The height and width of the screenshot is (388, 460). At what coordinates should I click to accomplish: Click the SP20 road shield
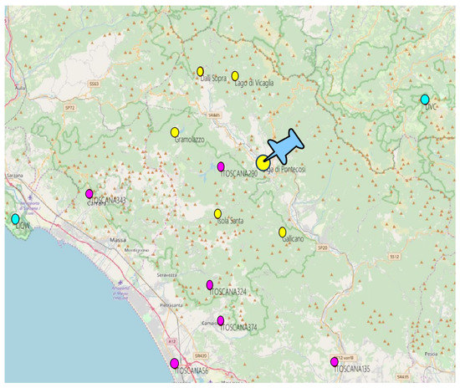[322, 248]
